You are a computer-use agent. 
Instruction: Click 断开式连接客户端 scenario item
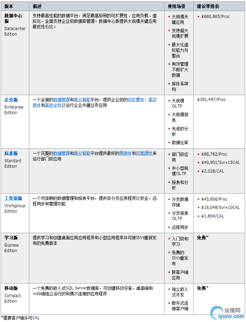tap(180, 306)
